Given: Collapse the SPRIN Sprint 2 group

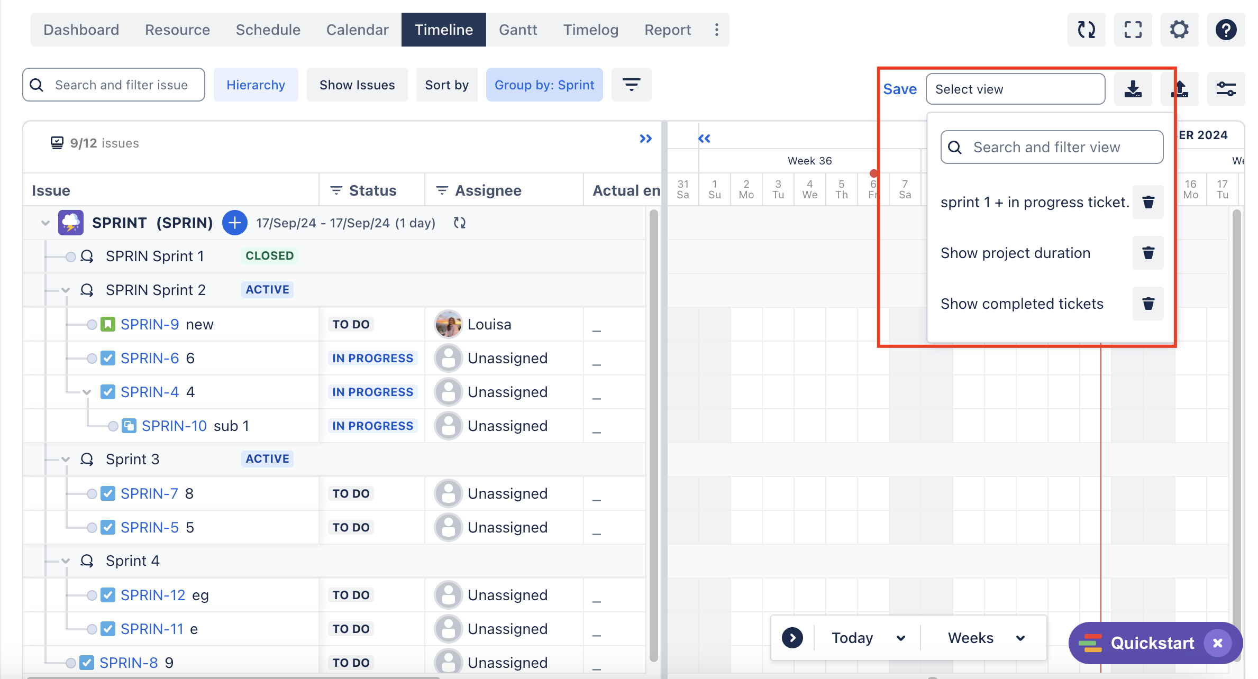Looking at the screenshot, I should pos(66,290).
